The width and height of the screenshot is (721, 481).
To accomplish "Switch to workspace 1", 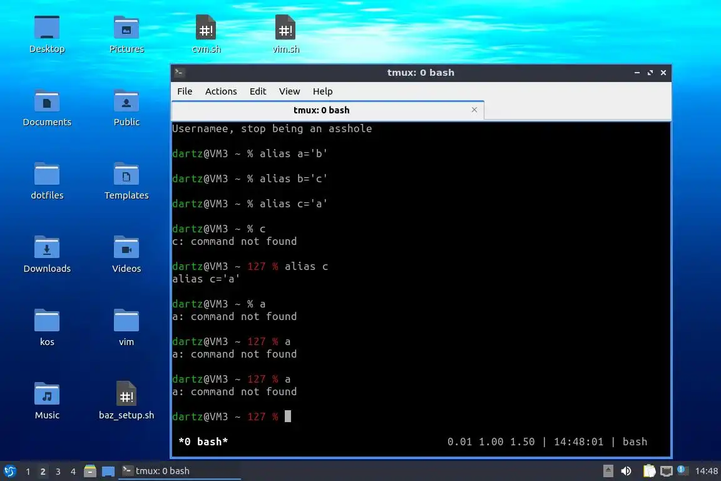I will pos(28,472).
